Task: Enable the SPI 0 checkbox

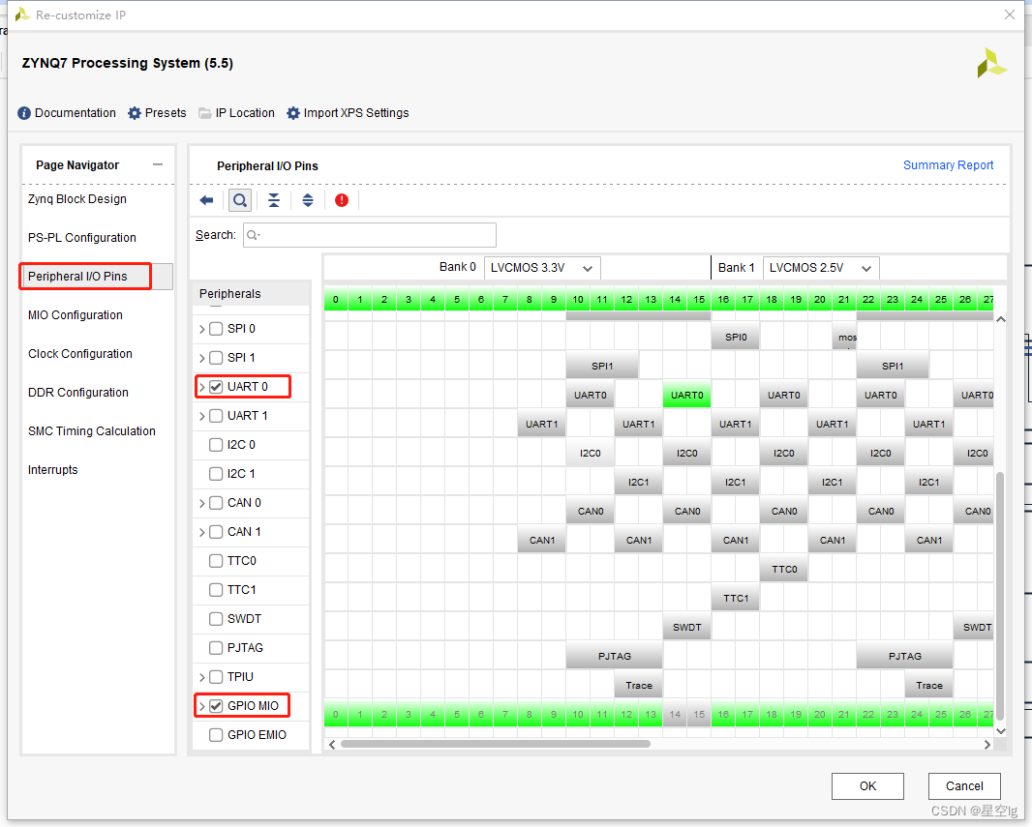Action: click(x=216, y=329)
